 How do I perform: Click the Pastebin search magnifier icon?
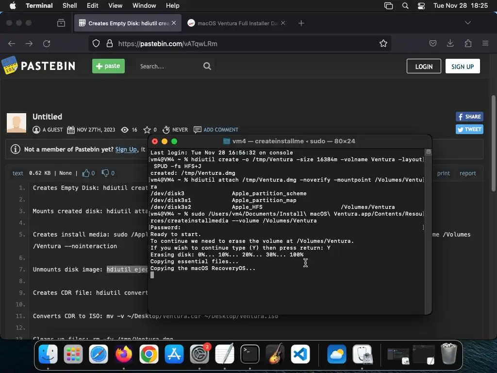coord(207,66)
